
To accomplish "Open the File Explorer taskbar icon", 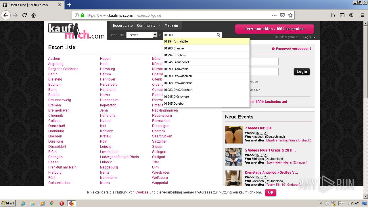I will pyautogui.click(x=32, y=203).
